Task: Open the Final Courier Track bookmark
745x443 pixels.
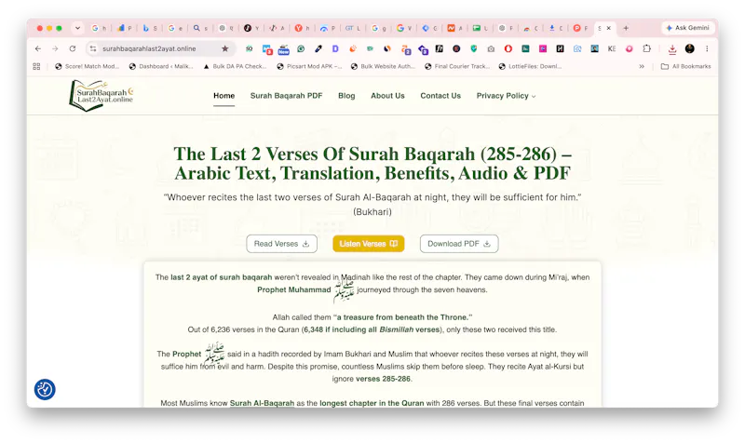Action: click(x=457, y=66)
